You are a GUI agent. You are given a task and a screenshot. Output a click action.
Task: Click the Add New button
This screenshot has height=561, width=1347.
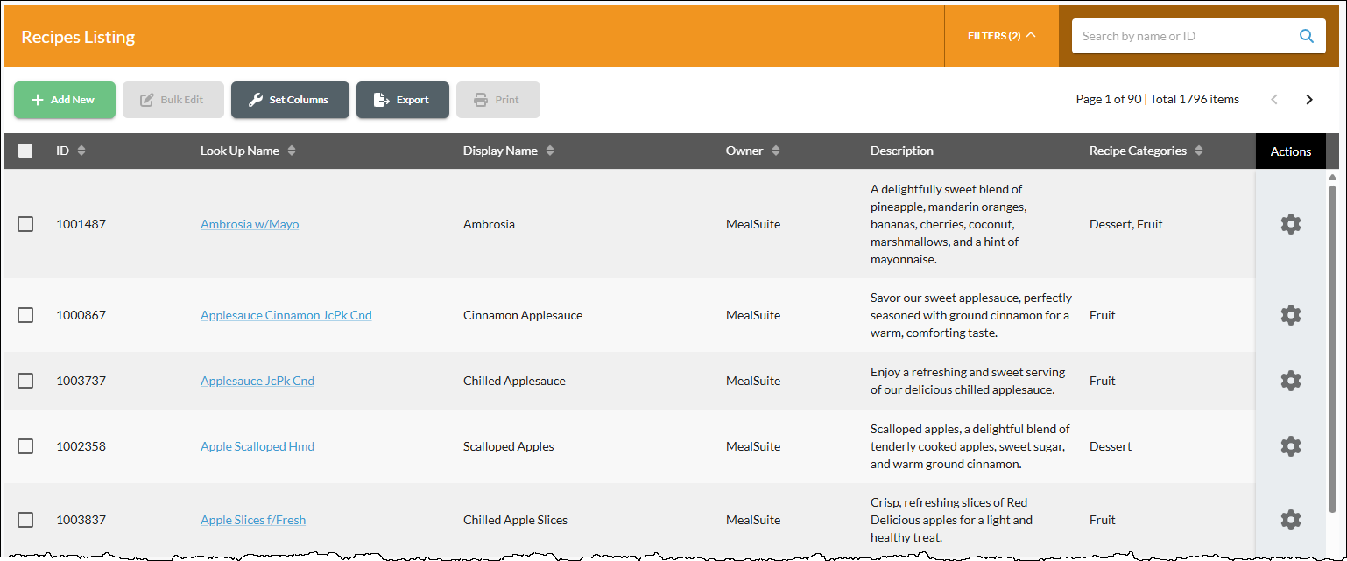tap(64, 99)
